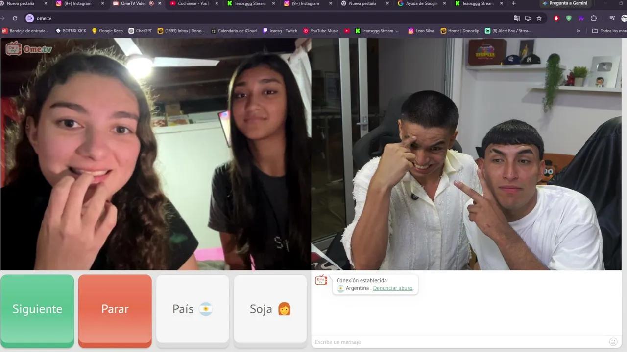
Task: Open the YouTube icon-only bookmark
Action: point(347,31)
